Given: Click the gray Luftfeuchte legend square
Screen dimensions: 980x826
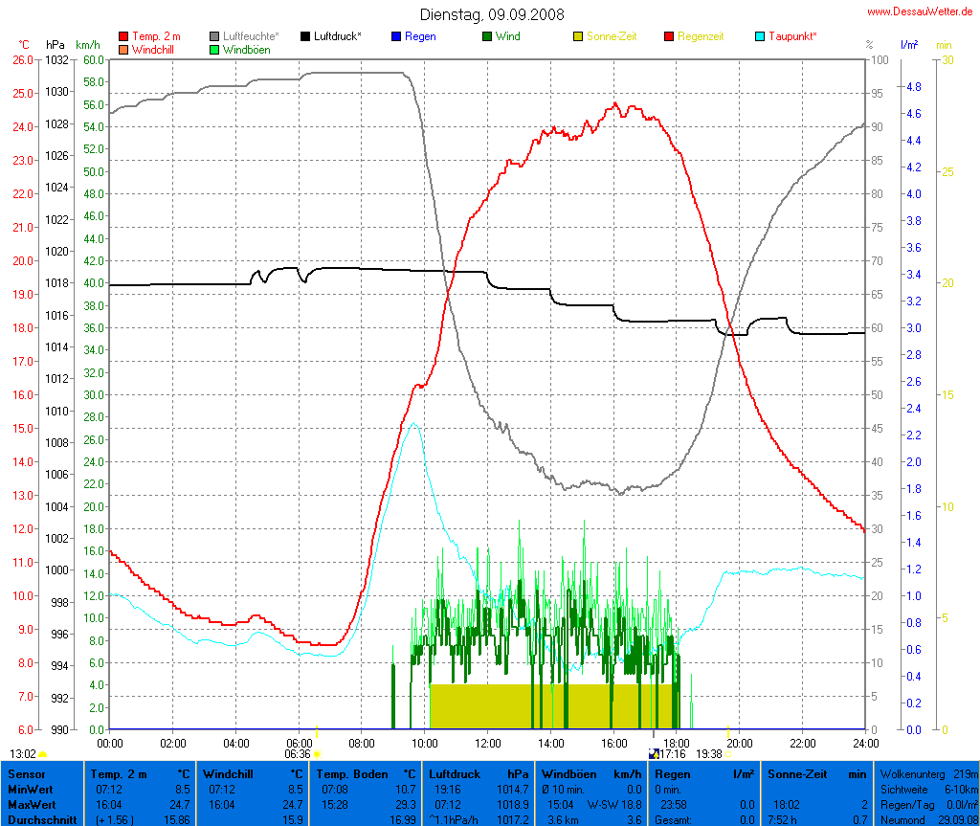Looking at the screenshot, I should coord(214,36).
